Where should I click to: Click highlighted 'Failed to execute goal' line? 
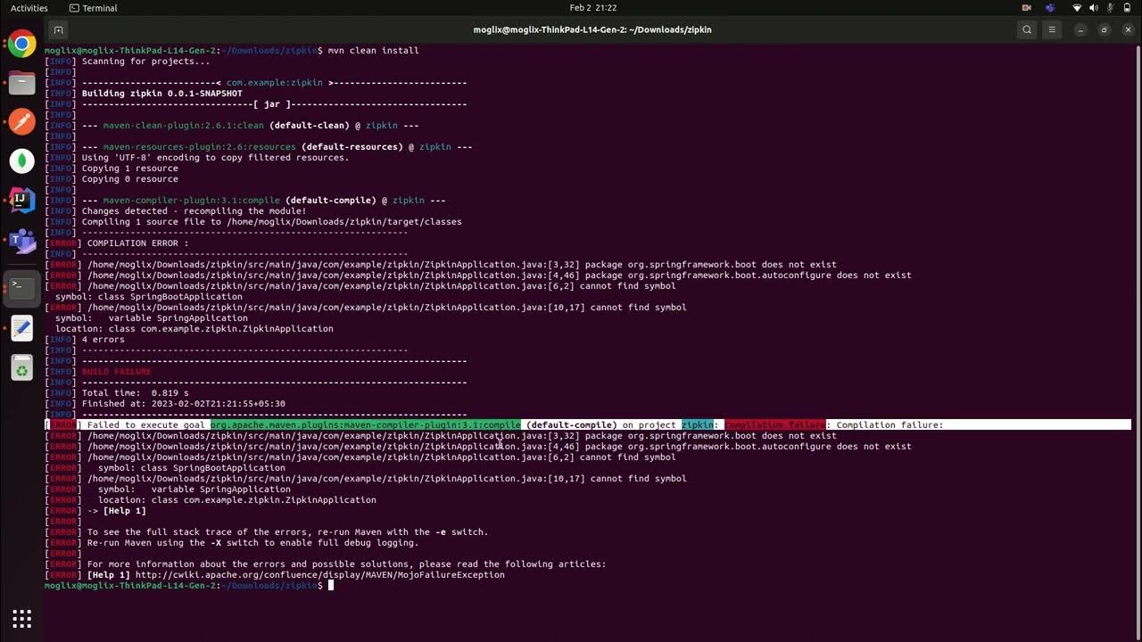(x=588, y=425)
